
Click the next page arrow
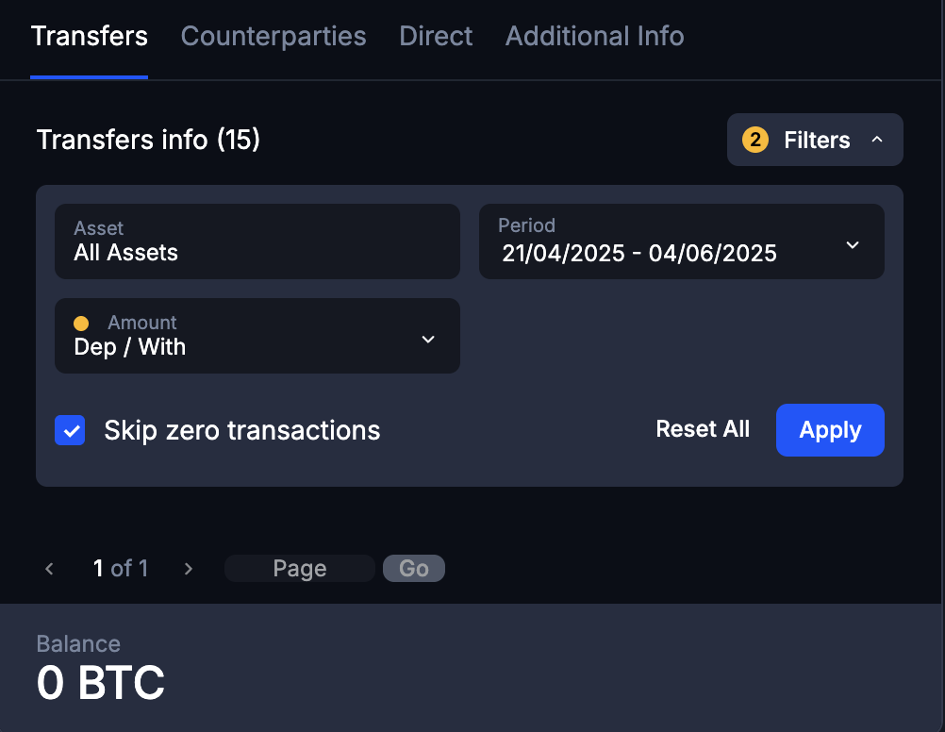[188, 568]
